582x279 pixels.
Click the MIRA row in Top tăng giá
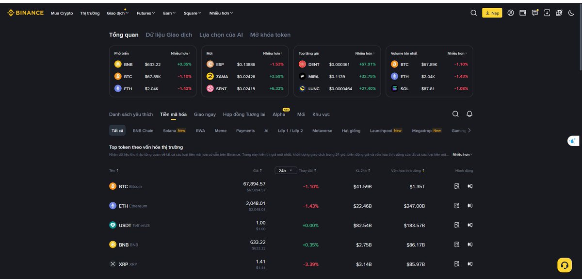click(337, 76)
